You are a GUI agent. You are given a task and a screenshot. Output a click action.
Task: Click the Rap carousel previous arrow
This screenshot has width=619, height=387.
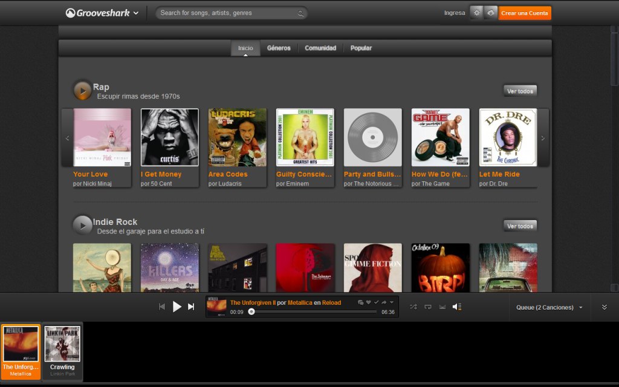click(67, 138)
